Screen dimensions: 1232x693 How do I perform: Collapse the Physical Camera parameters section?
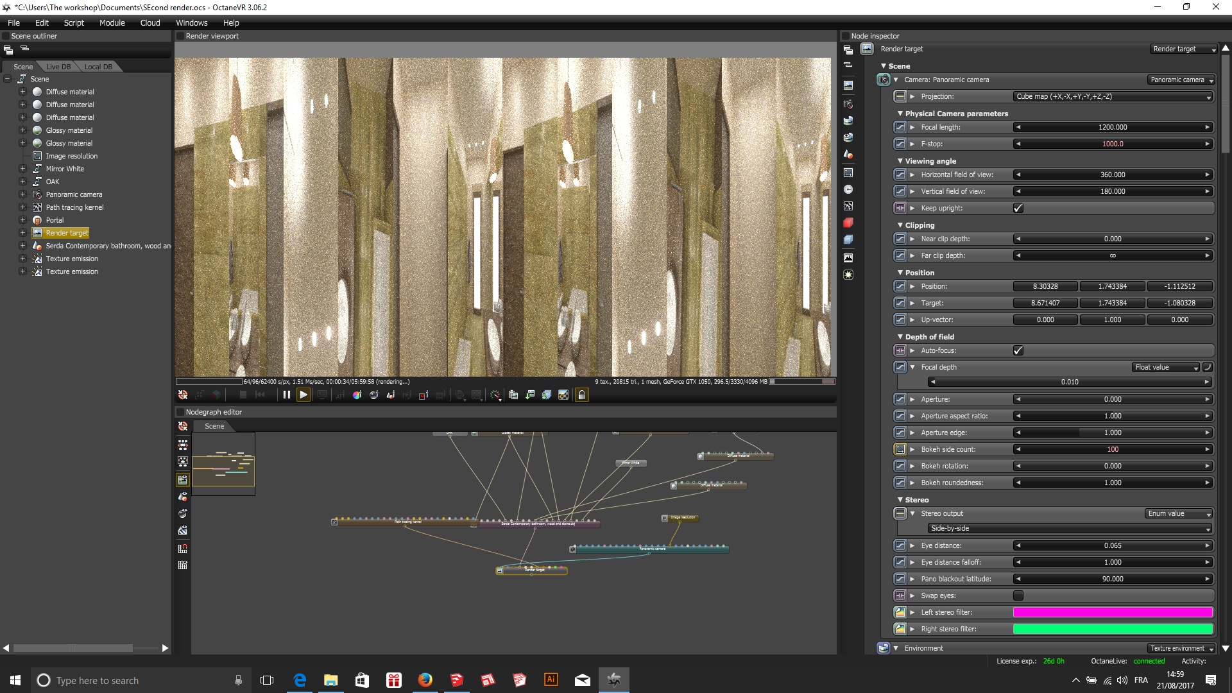900,114
